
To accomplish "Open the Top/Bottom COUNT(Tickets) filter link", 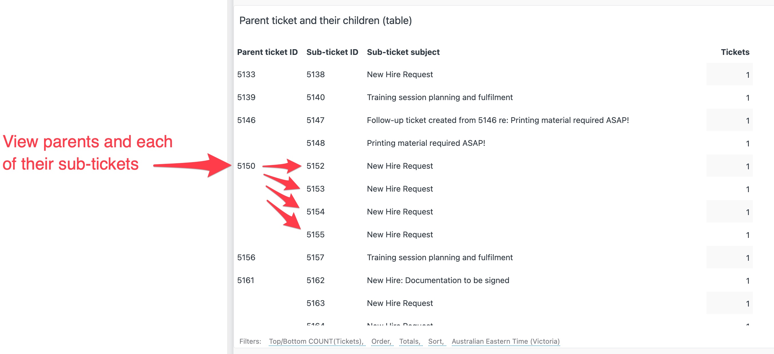I will (316, 341).
